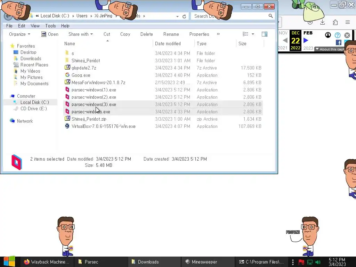Go to next capture blue arrow
This screenshot has width=356, height=267.
306,40
